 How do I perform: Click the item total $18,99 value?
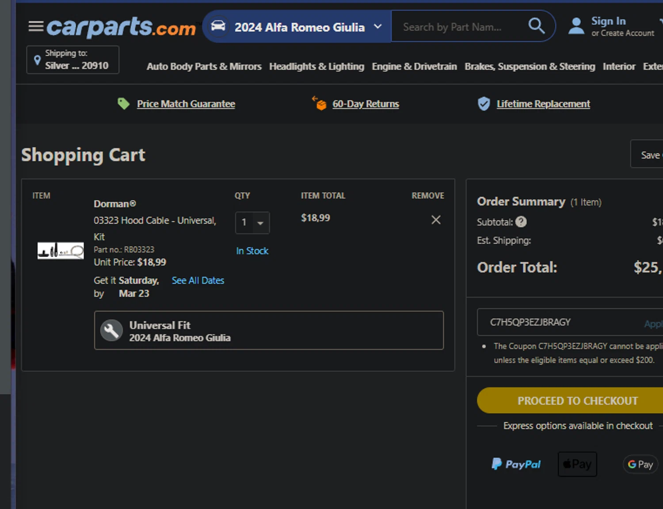[x=316, y=218]
